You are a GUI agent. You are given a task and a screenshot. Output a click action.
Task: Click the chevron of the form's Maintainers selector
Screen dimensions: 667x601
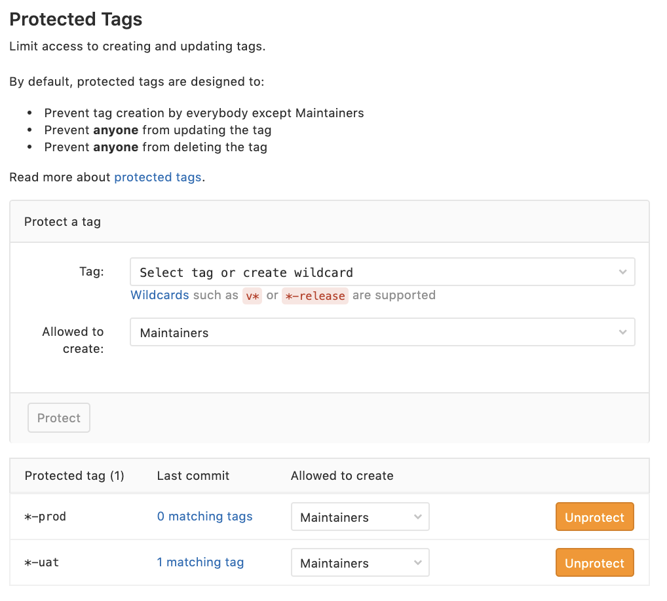(x=622, y=333)
